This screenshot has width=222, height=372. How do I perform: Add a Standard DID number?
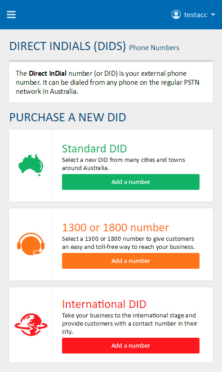(x=131, y=182)
